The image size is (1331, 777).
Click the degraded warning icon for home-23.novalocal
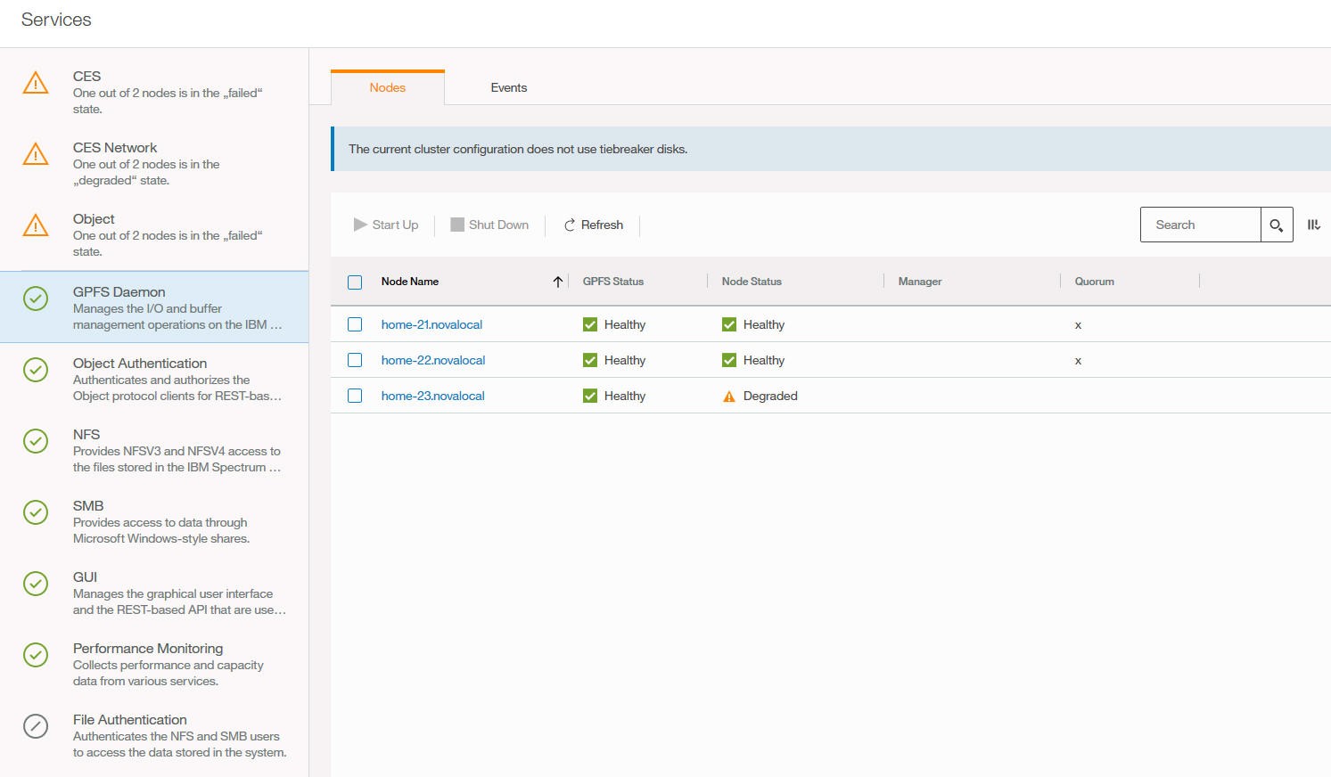pyautogui.click(x=729, y=397)
